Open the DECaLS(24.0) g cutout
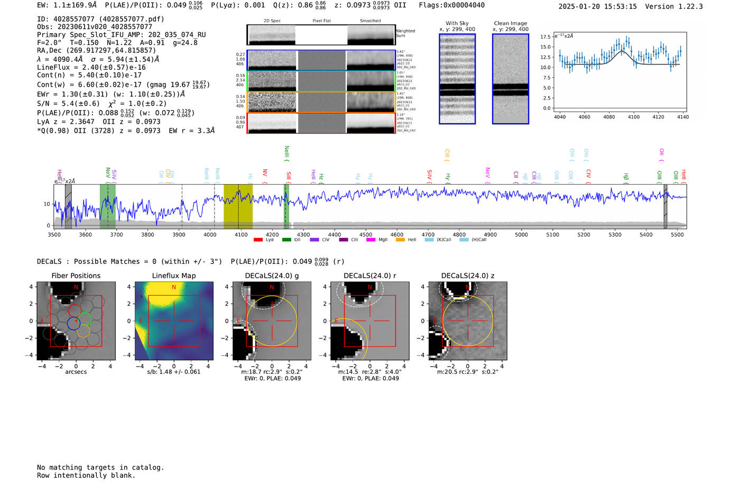Viewport: 740px width, 504px height. coord(272,321)
